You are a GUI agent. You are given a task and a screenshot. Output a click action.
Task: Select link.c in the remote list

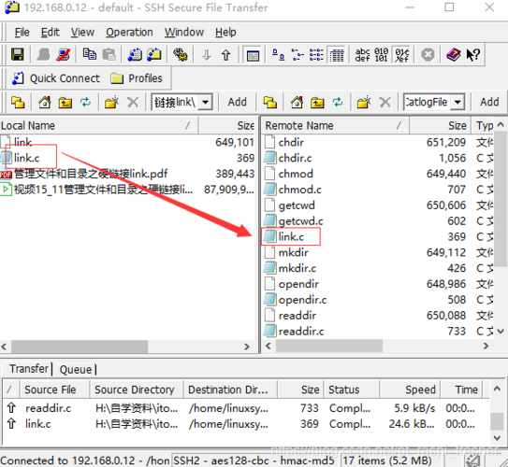291,237
